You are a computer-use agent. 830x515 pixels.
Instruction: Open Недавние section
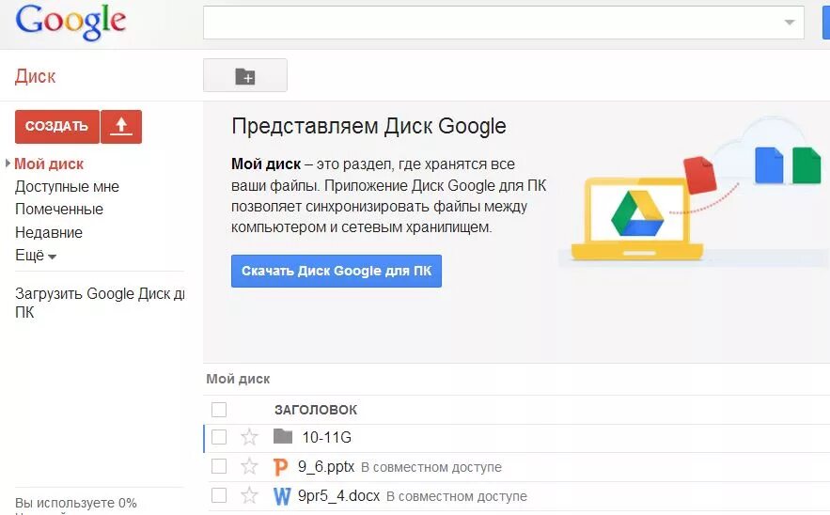tap(49, 232)
